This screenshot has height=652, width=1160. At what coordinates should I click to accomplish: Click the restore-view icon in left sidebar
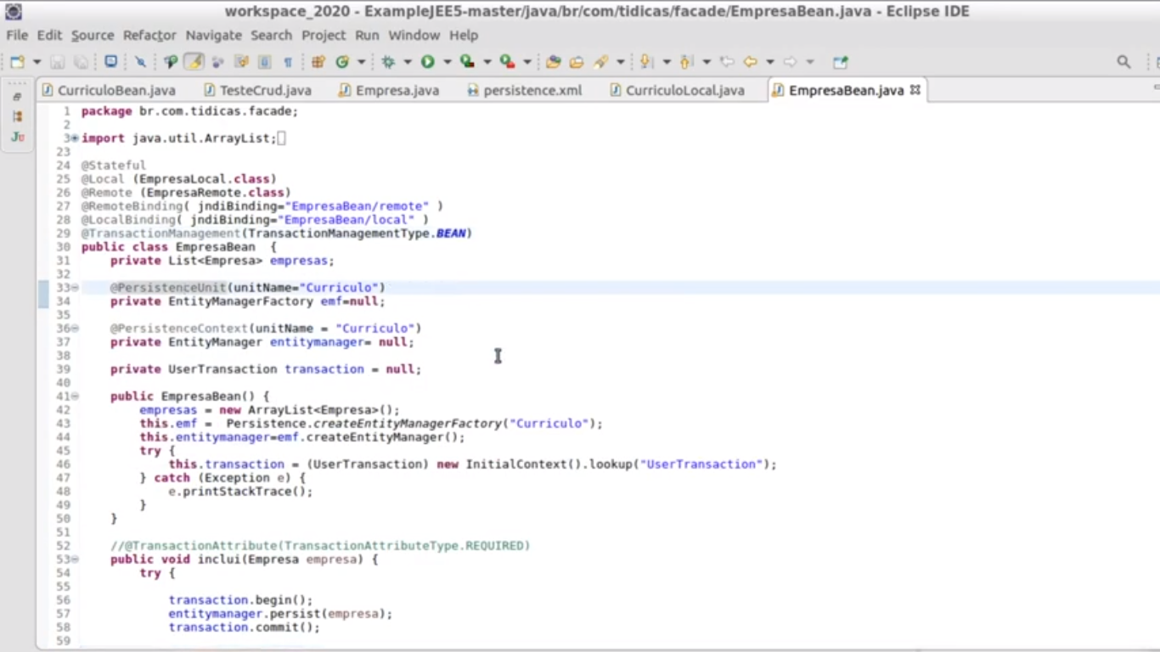[x=17, y=98]
